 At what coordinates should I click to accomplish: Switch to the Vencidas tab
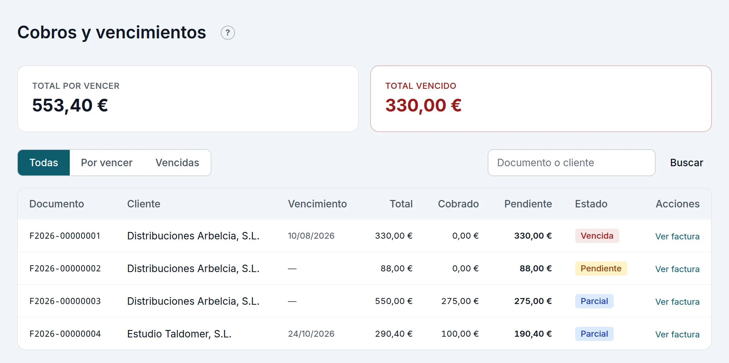tap(177, 163)
